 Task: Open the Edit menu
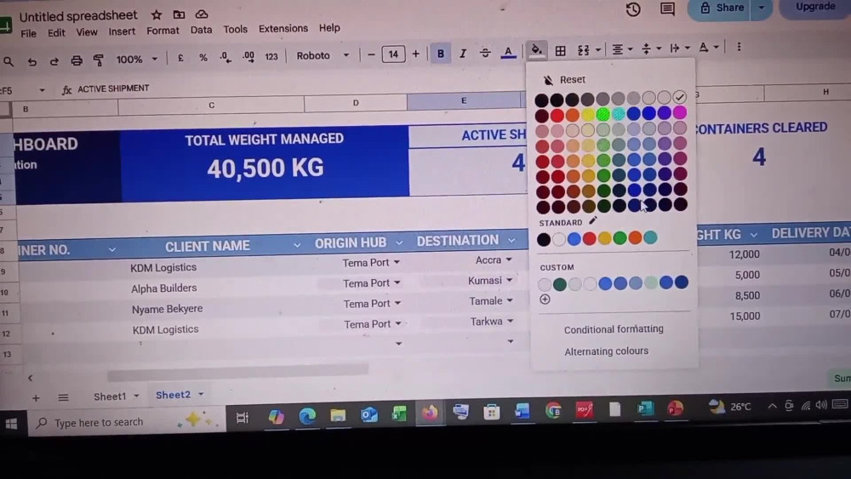pos(56,32)
